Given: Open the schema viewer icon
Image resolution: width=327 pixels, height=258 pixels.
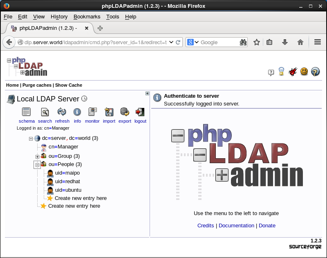Looking at the screenshot, I should 27,112.
